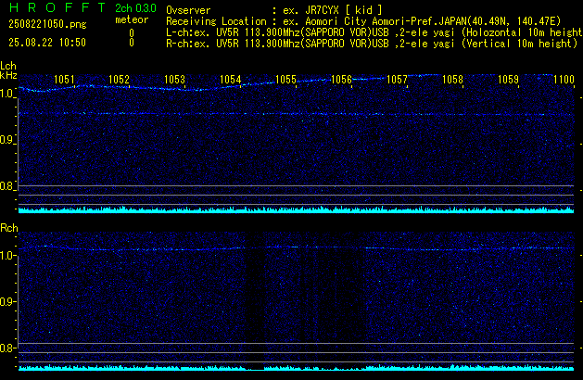The height and width of the screenshot is (380, 583).
Task: Click the Lch channel label
Action: 8,66
